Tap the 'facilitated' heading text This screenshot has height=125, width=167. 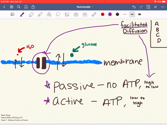(134, 24)
